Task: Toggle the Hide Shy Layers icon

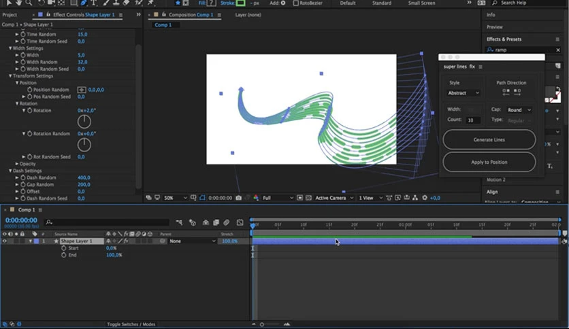Action: click(206, 222)
